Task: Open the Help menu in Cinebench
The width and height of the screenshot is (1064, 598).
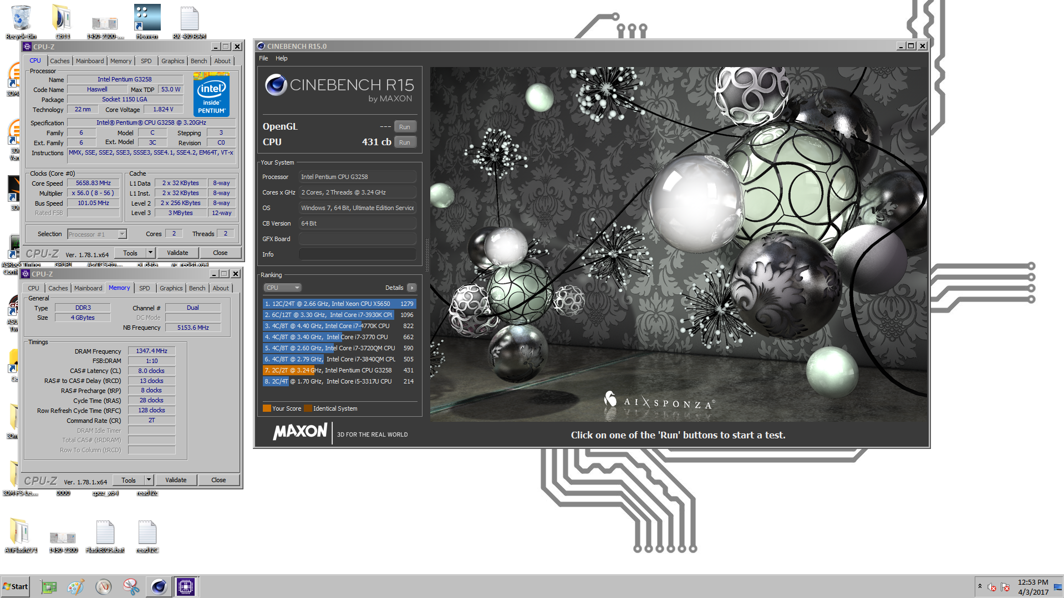Action: click(x=282, y=58)
